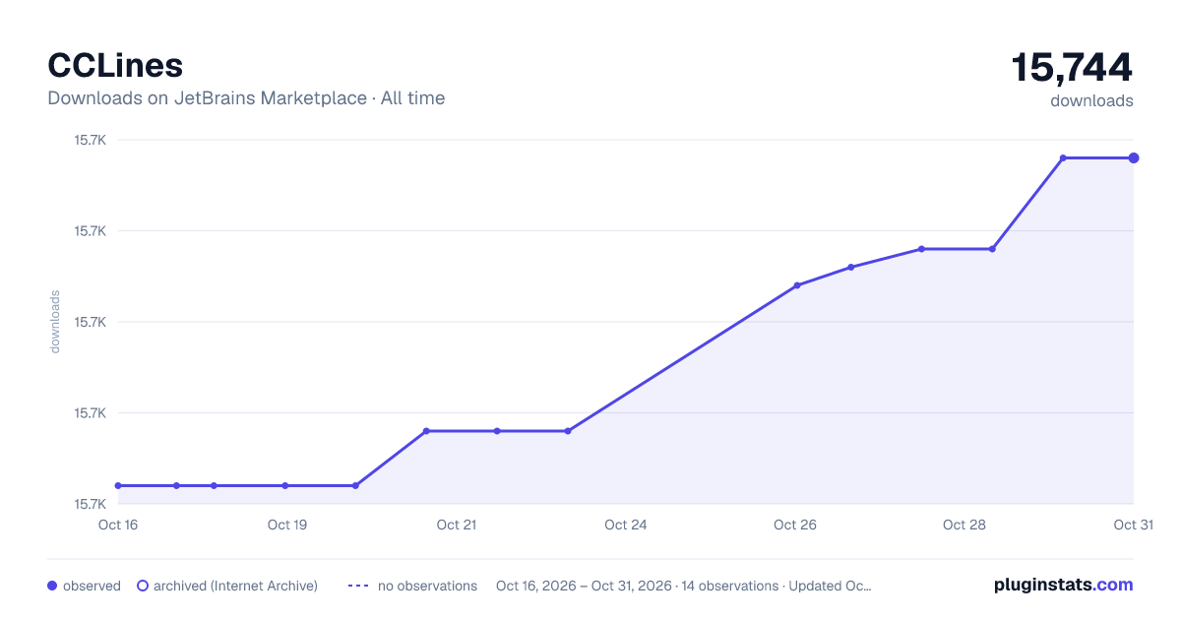Click the Oct 21 axis label

457,525
